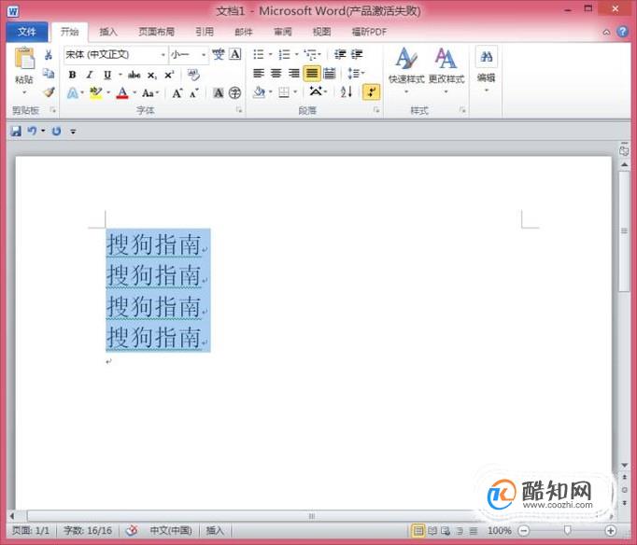Open the Paragraph dialog launcher
Viewport: 637px width, 545px height.
(x=376, y=109)
